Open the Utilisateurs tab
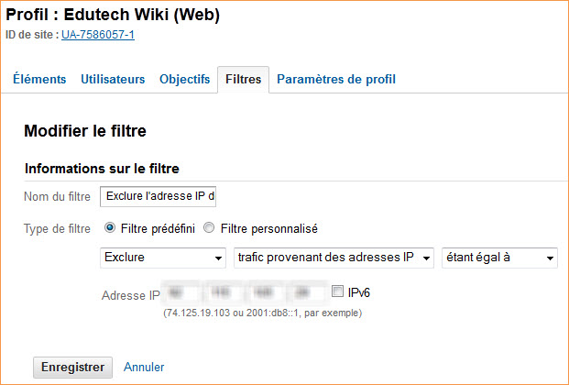Image resolution: width=569 pixels, height=385 pixels. 113,79
